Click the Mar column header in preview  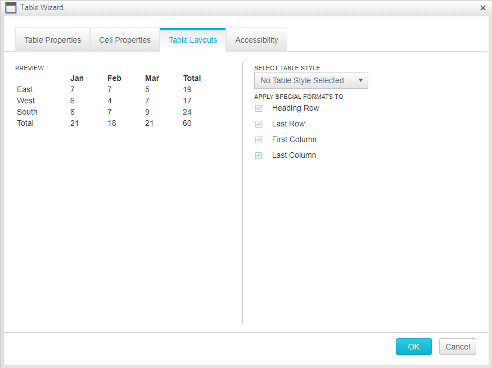(x=152, y=78)
